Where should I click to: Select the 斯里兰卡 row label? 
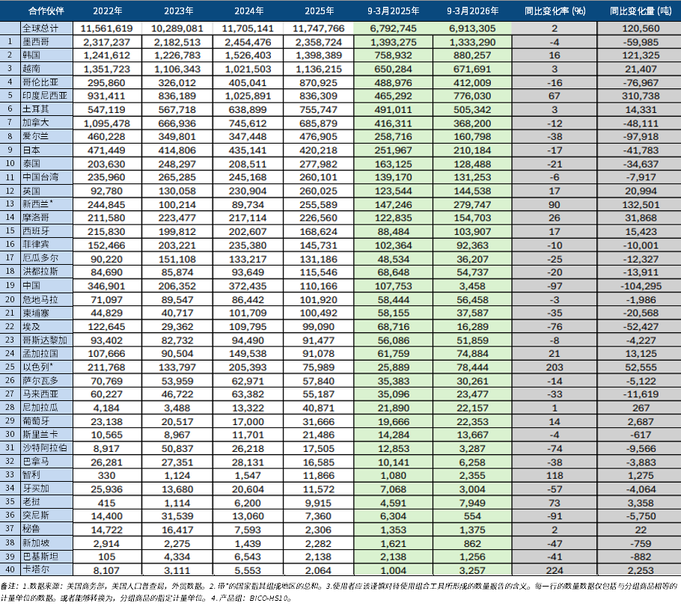[x=40, y=435]
